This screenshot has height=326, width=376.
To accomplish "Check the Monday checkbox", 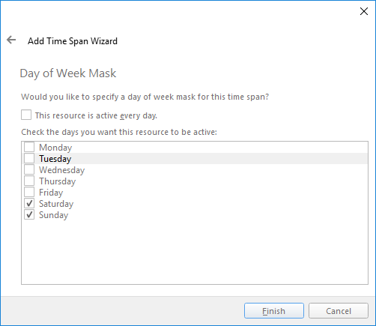I will (x=29, y=147).
